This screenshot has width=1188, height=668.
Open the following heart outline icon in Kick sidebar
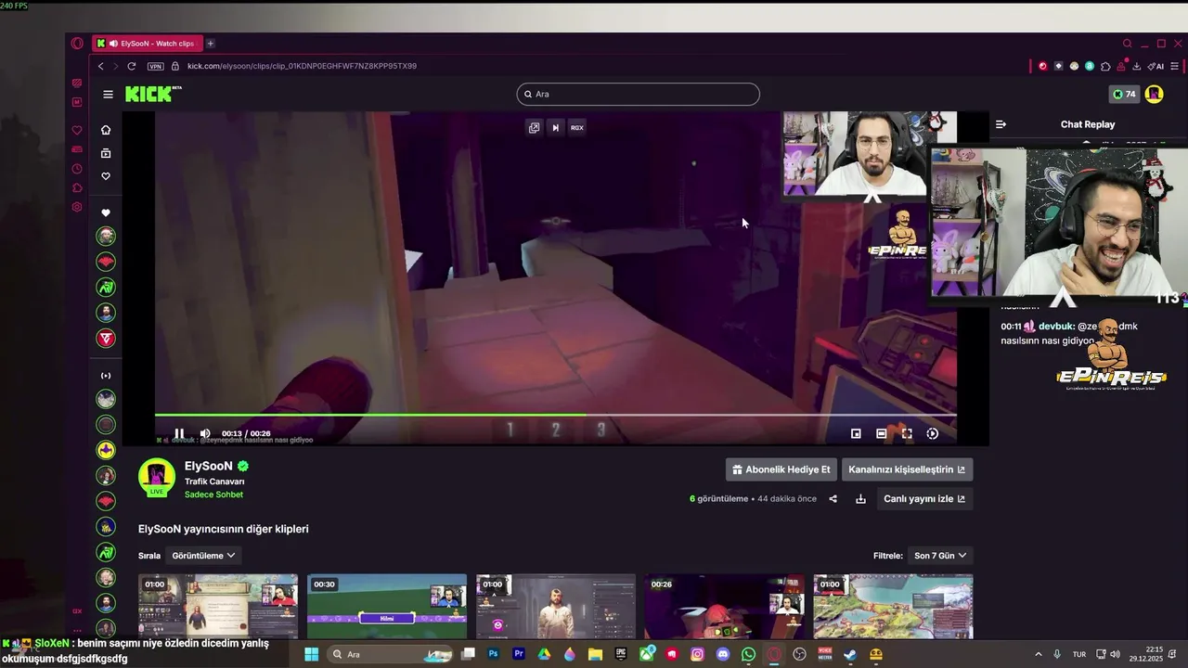point(106,176)
